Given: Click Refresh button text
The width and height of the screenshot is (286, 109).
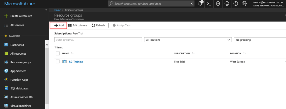Looking at the screenshot, I should point(101,25).
